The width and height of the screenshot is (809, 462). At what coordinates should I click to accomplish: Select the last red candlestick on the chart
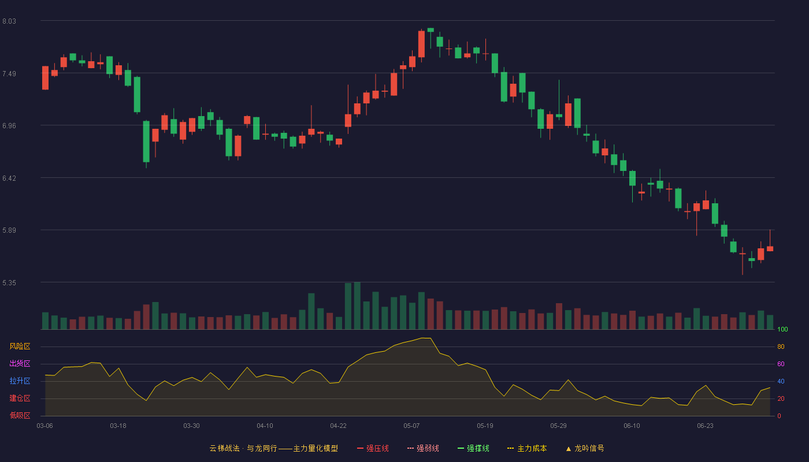[x=770, y=249]
